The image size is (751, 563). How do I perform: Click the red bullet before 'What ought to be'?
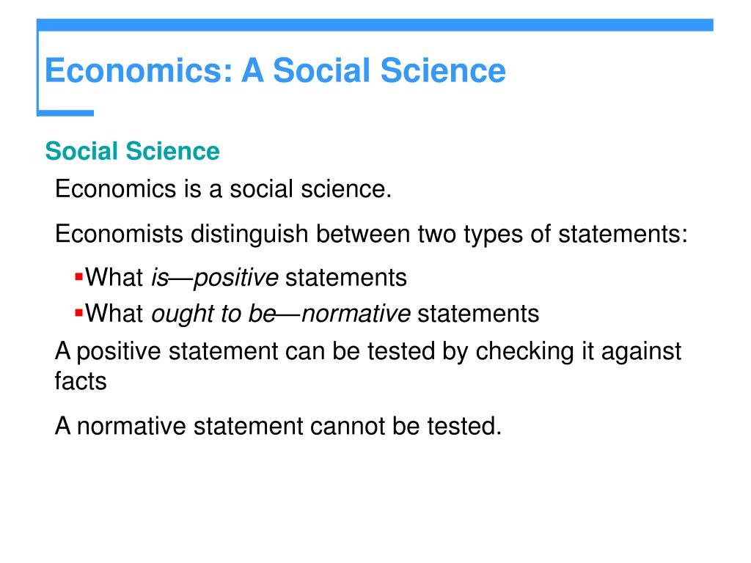tap(79, 313)
